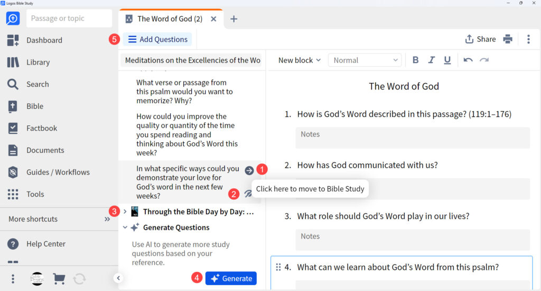Click the drag handle of question 4

[x=278, y=267]
